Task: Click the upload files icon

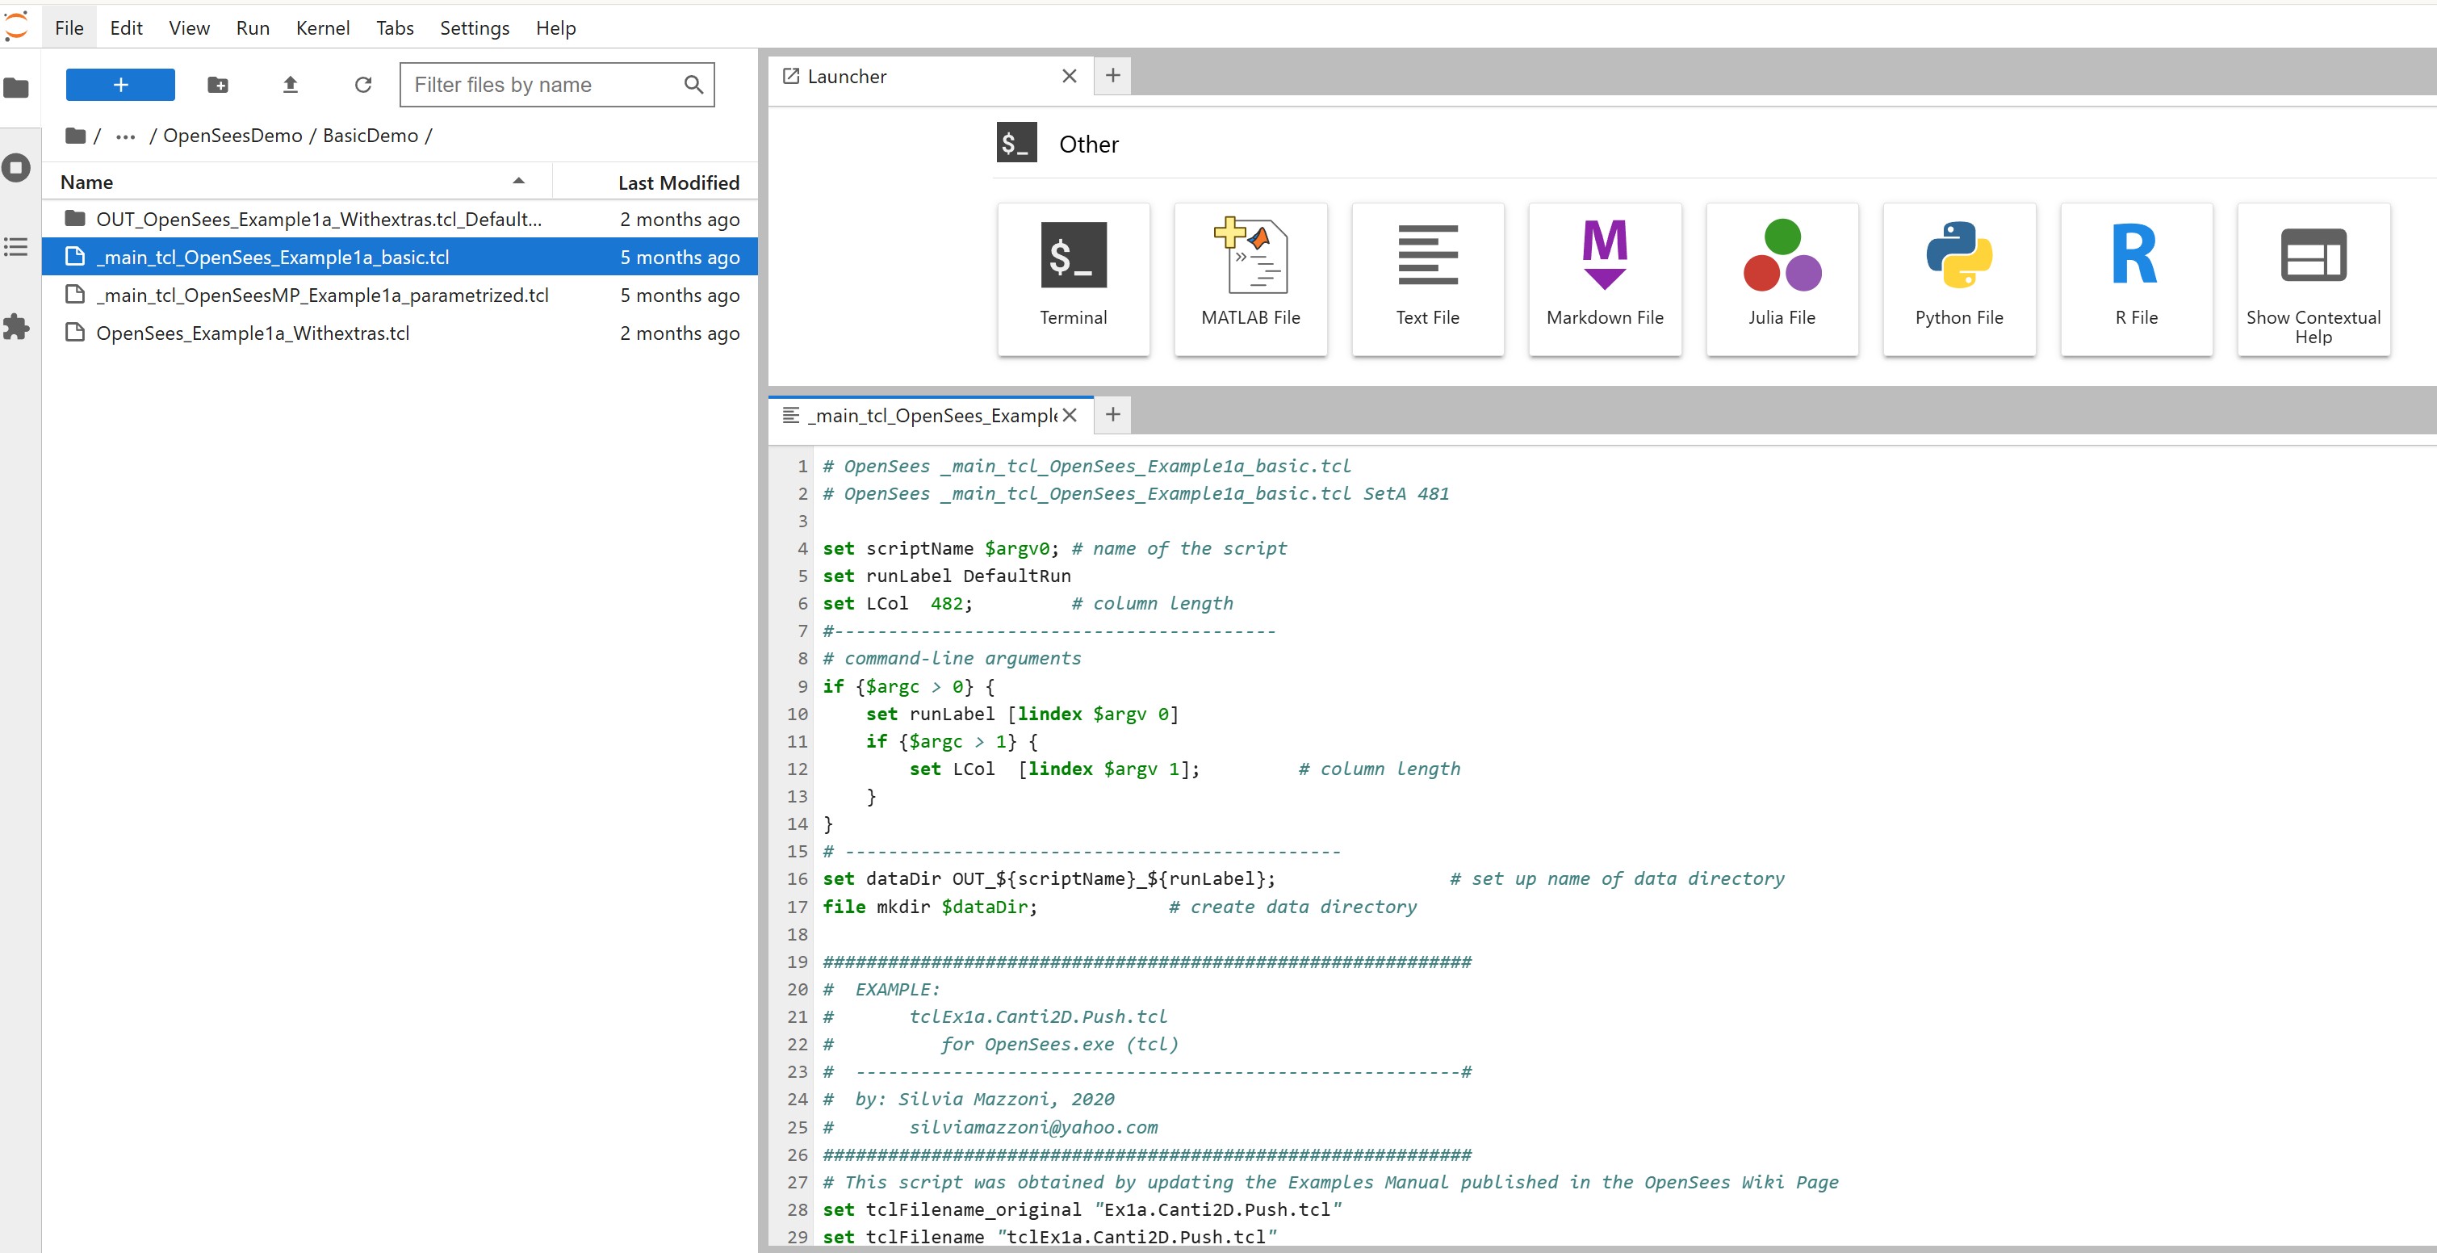Action: point(291,85)
